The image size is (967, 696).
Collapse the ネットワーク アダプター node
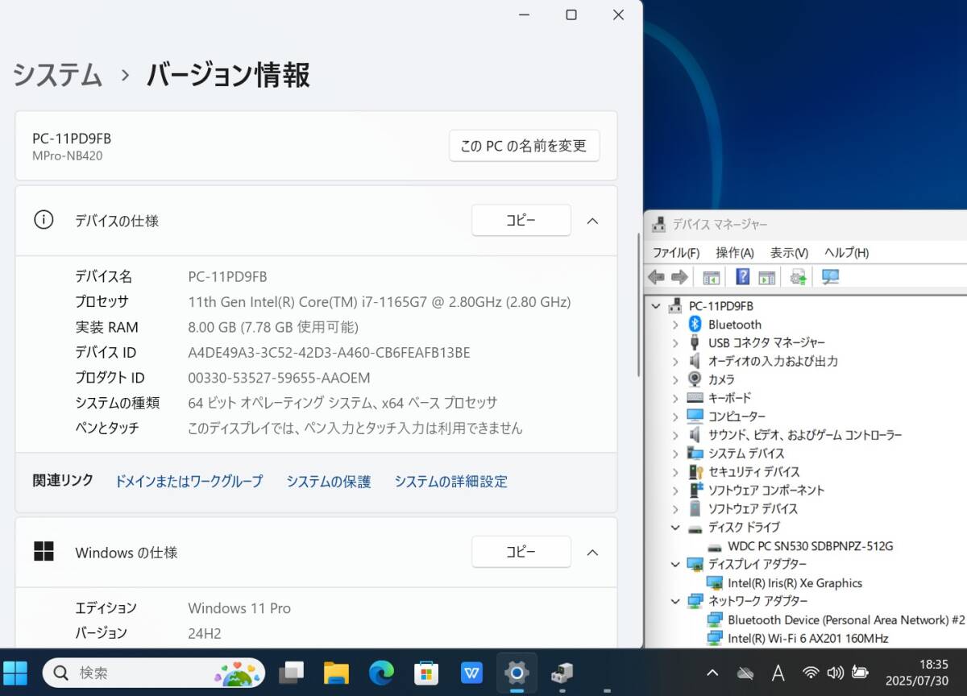click(x=675, y=601)
